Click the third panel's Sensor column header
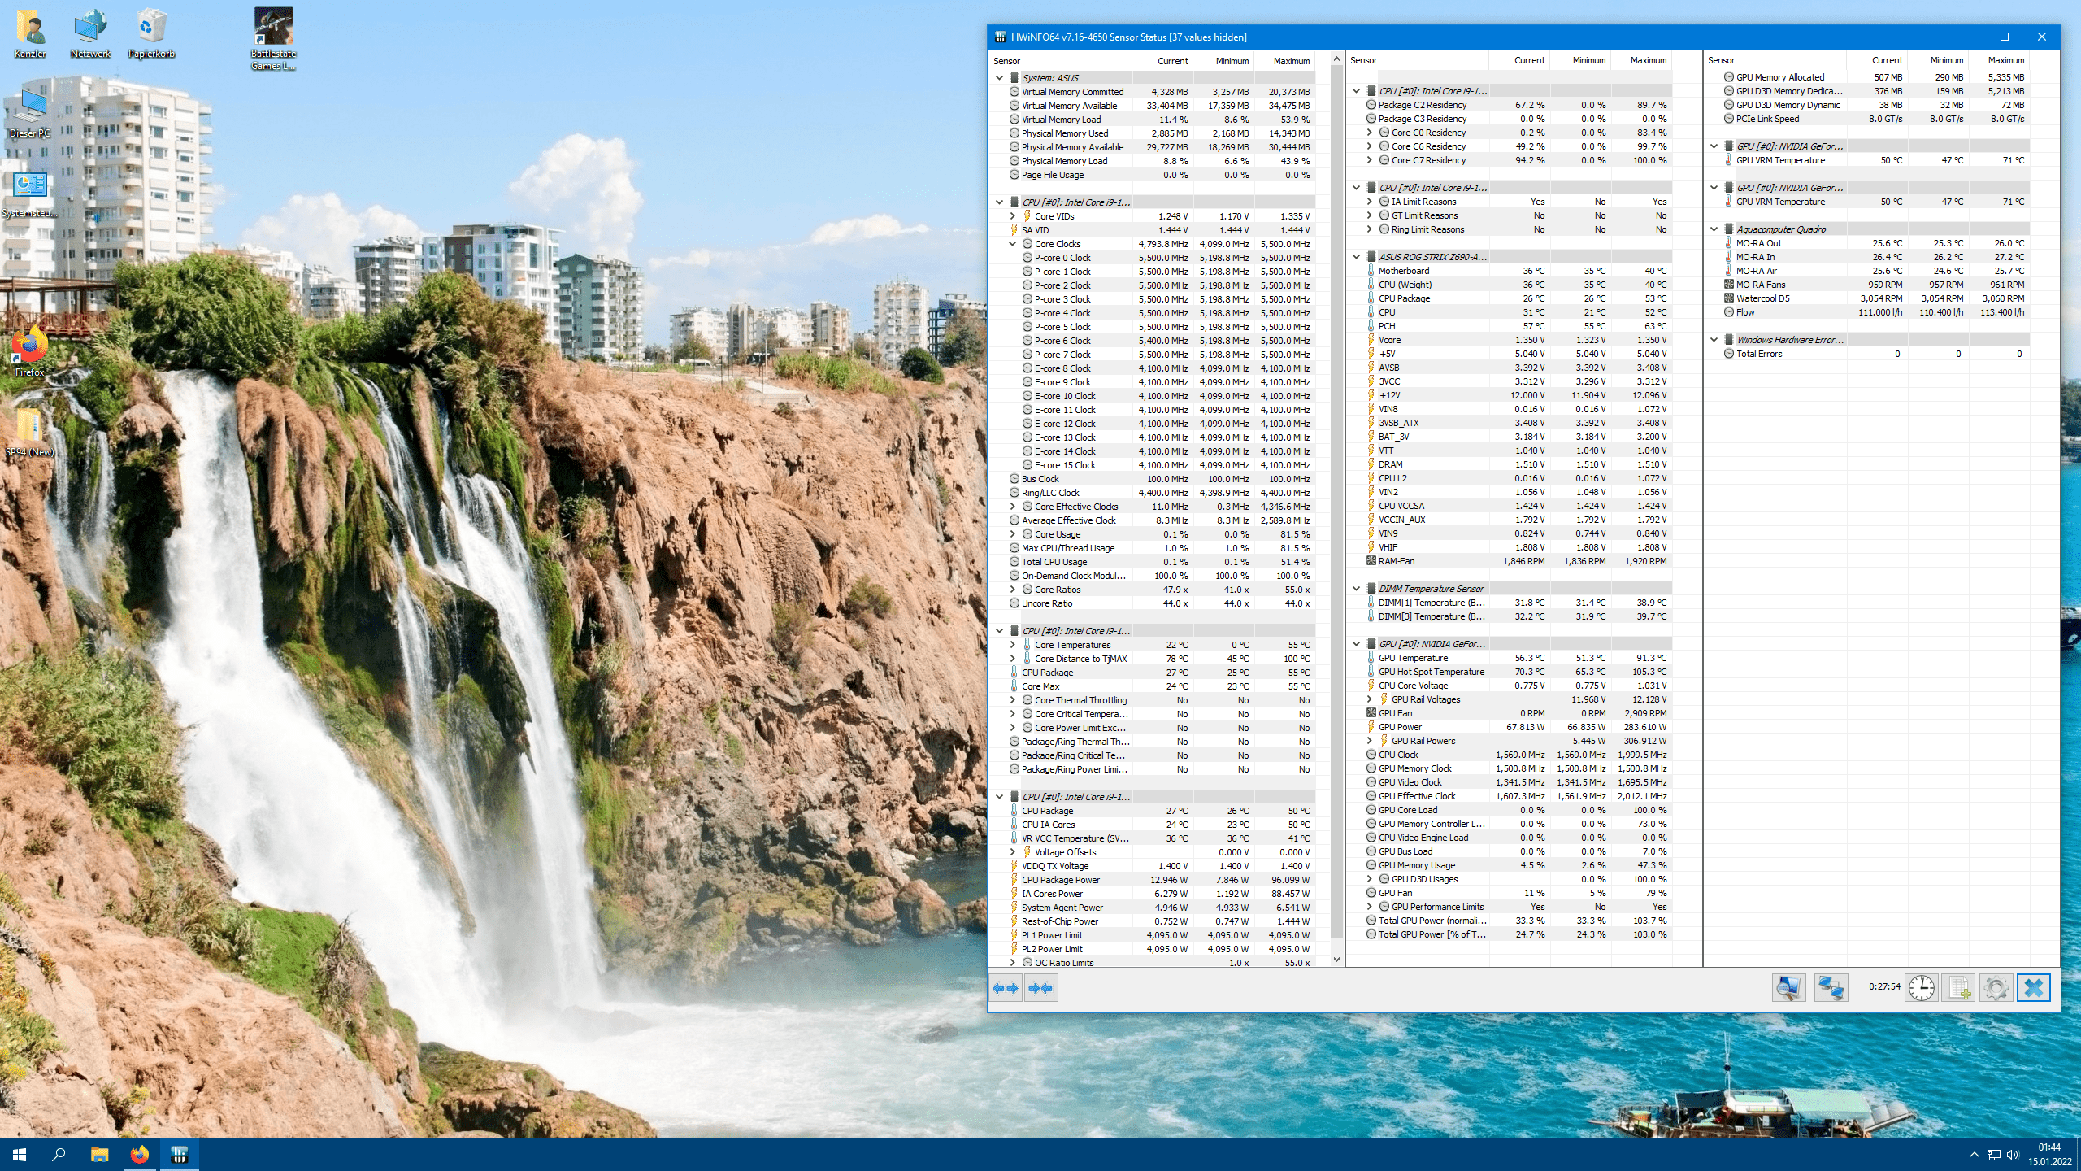Viewport: 2081px width, 1171px height. (1775, 60)
